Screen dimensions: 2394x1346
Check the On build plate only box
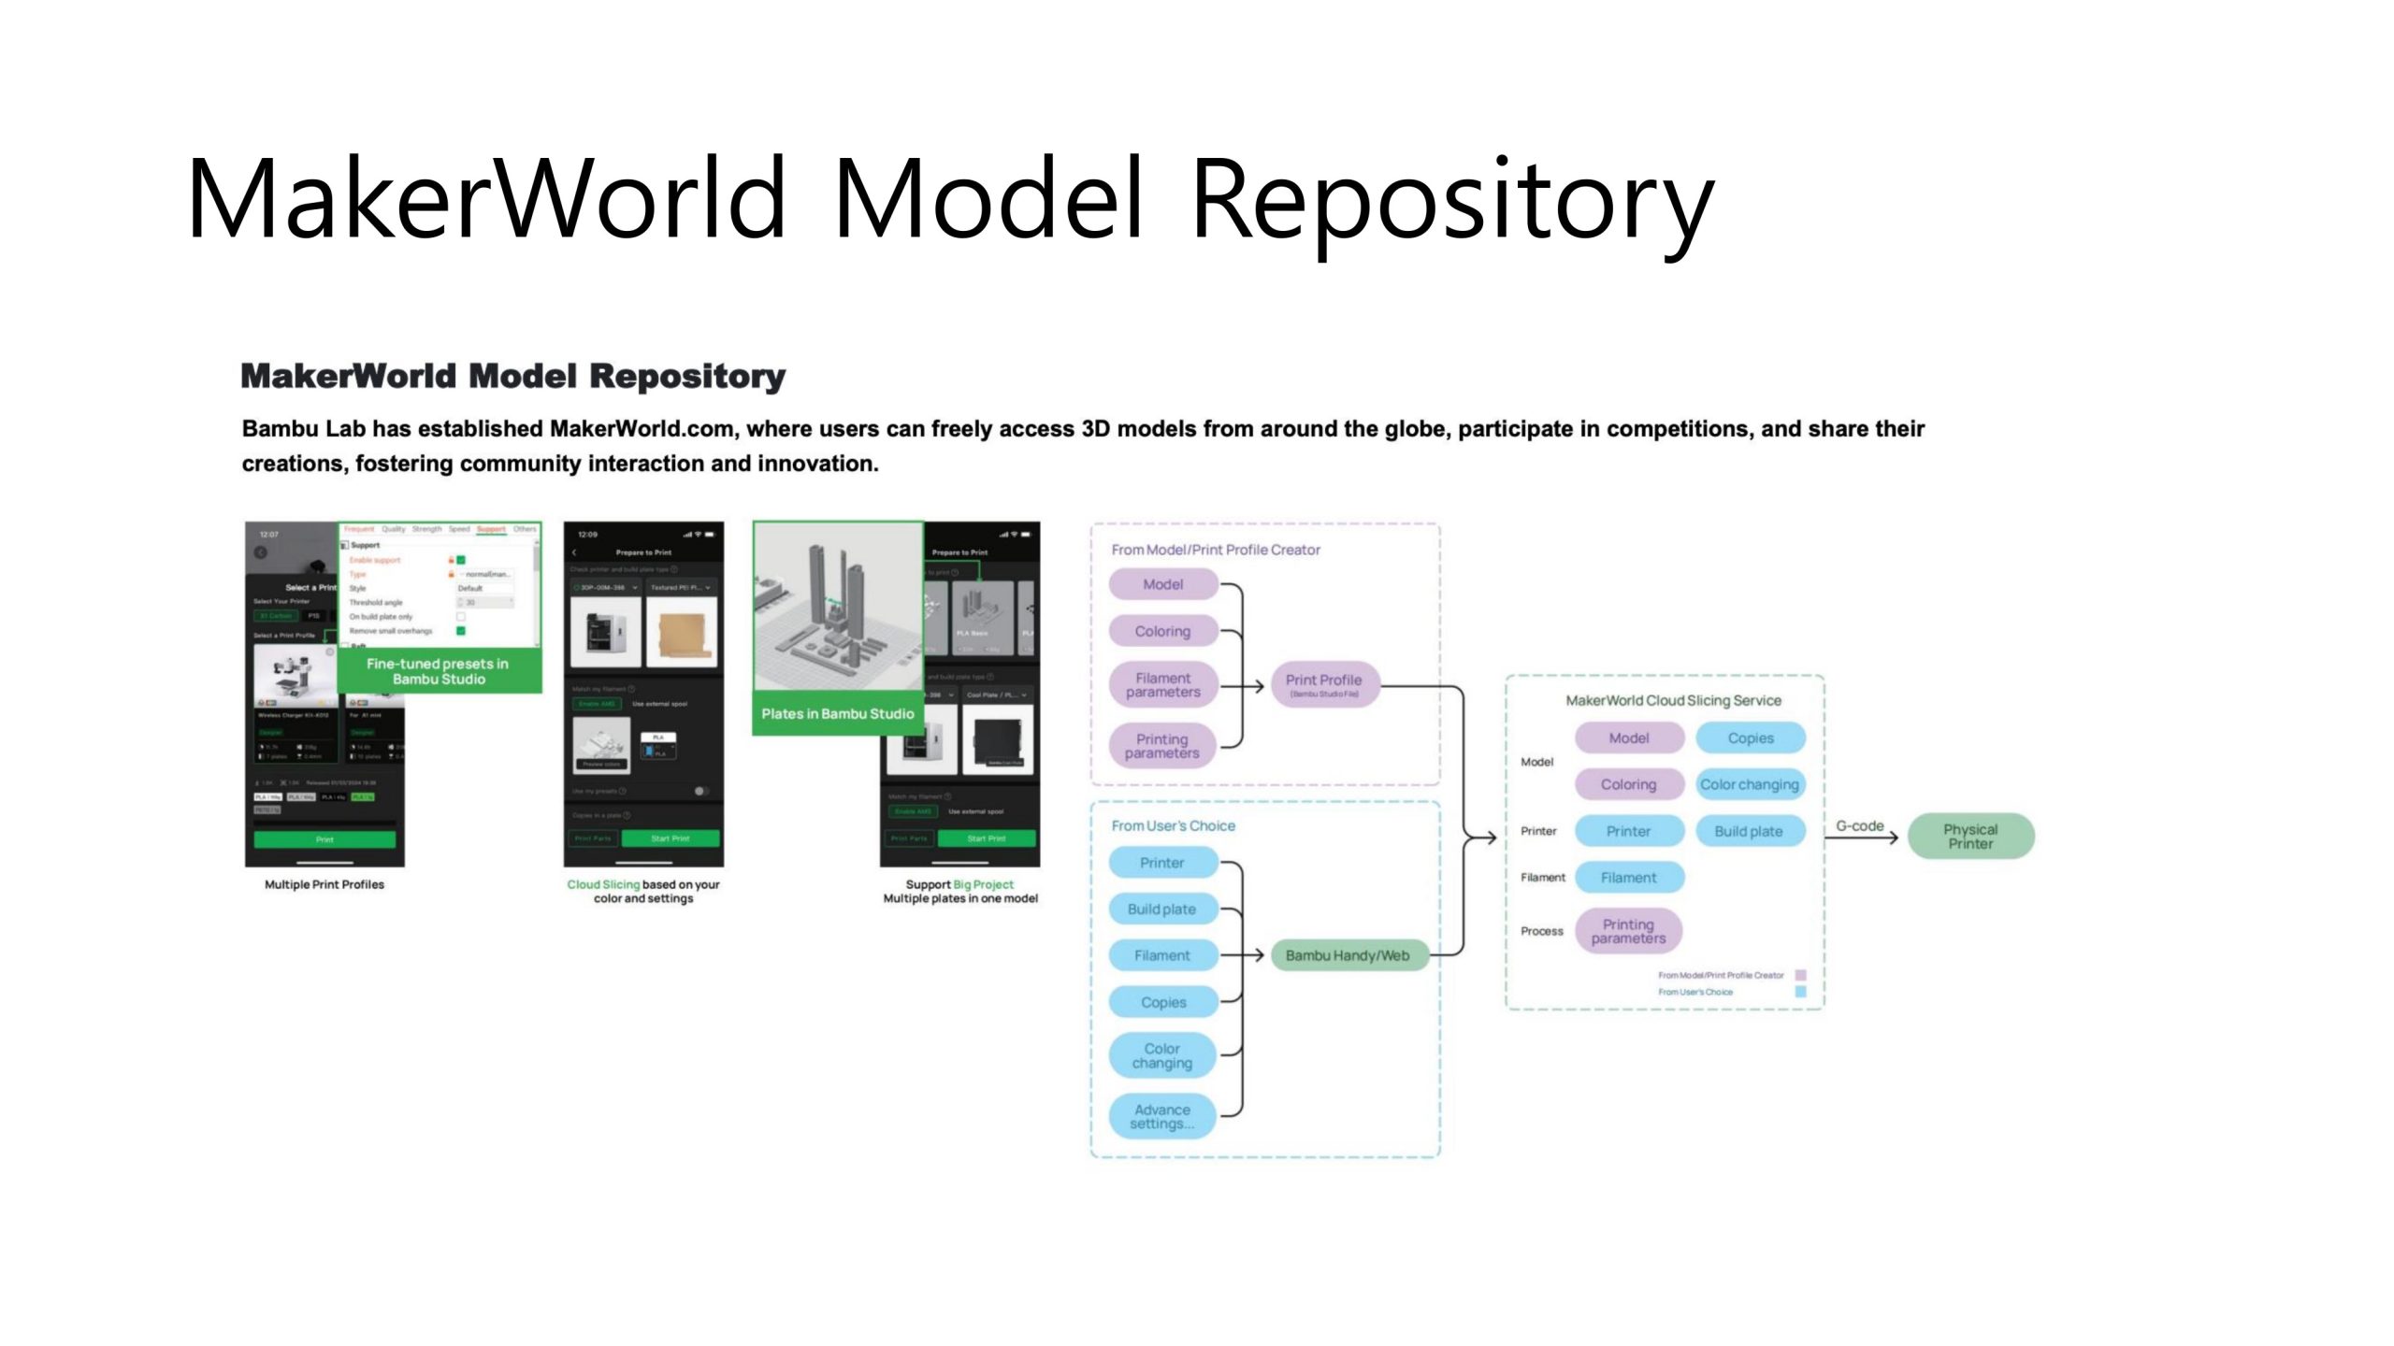461,617
